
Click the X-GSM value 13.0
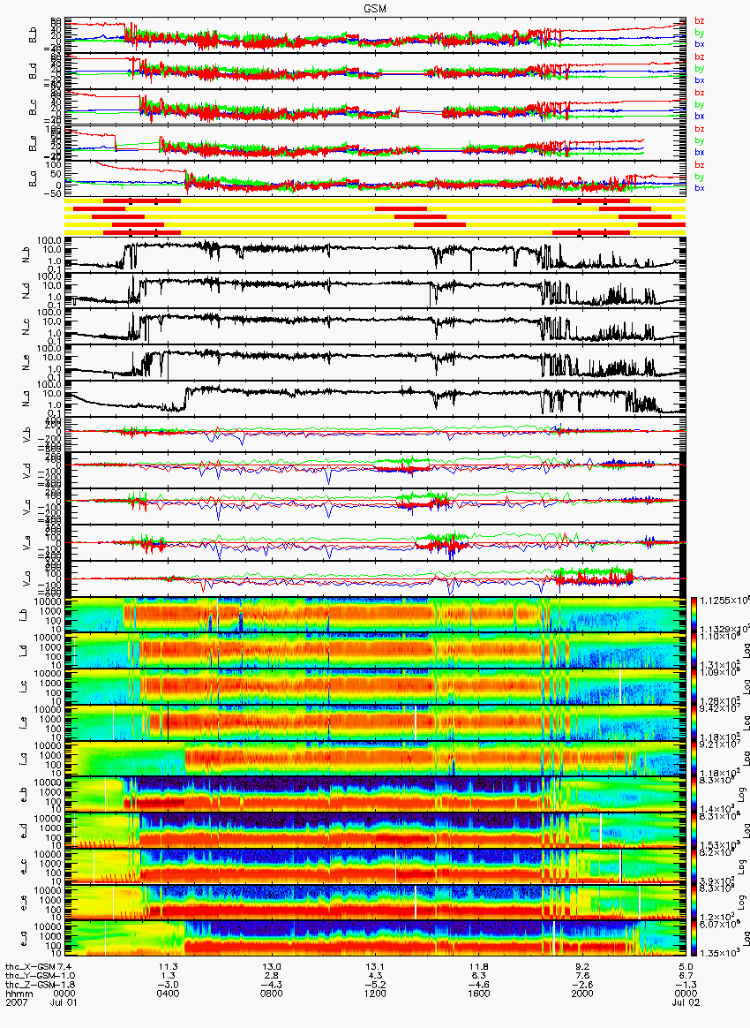pos(272,967)
